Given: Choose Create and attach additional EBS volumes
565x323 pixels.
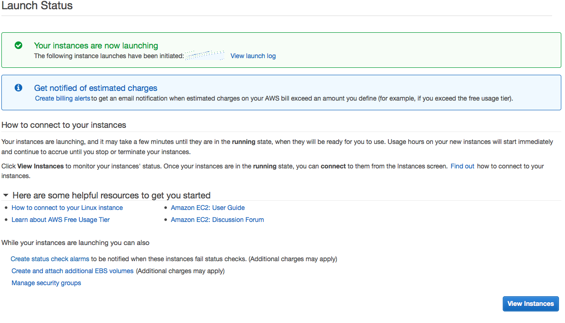Looking at the screenshot, I should point(72,271).
